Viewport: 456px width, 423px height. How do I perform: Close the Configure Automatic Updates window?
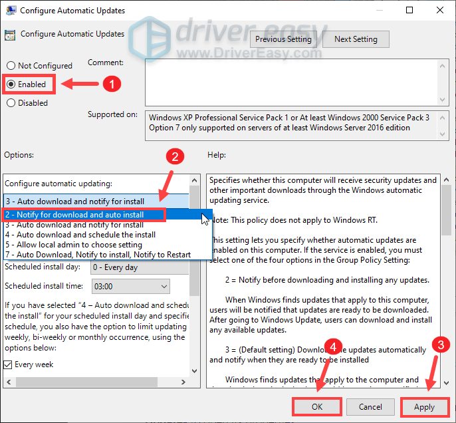[440, 11]
